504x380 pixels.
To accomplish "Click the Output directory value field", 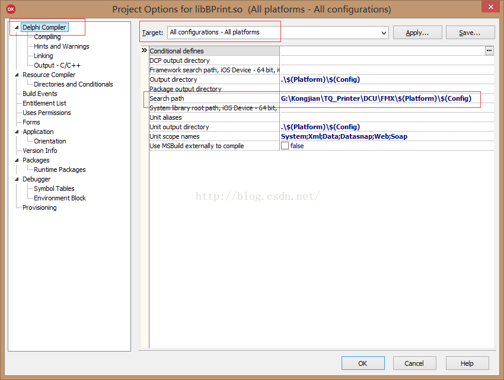I will 387,79.
